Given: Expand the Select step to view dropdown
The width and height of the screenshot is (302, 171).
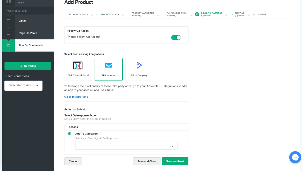Looking at the screenshot, I should pyautogui.click(x=23, y=85).
